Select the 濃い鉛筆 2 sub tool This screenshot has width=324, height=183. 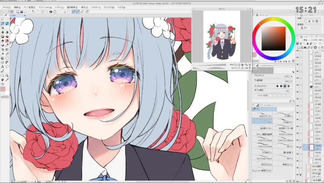click(x=283, y=151)
